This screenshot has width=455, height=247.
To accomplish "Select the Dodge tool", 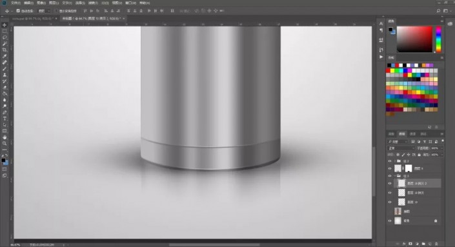I will point(5,106).
